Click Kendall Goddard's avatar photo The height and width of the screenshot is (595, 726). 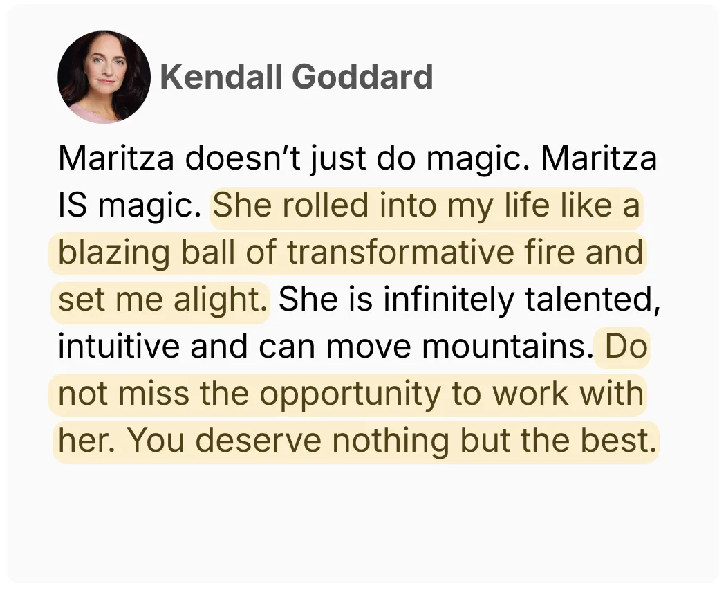104,77
